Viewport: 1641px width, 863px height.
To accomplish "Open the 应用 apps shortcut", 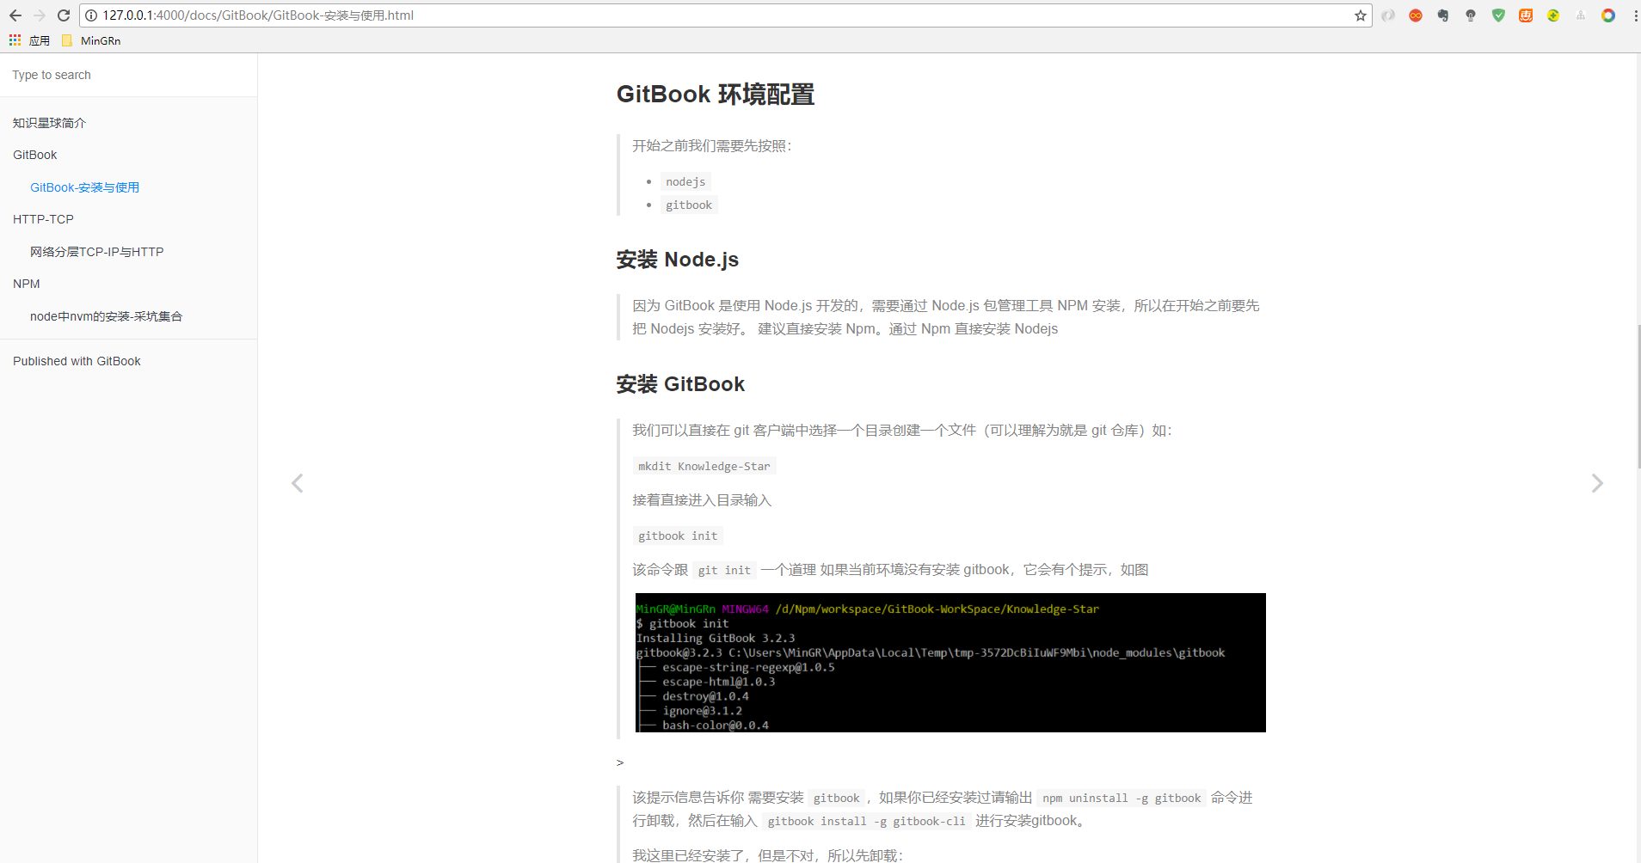I will [x=29, y=40].
